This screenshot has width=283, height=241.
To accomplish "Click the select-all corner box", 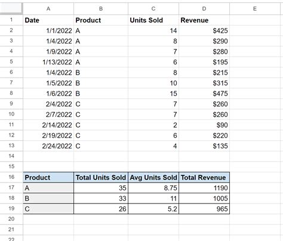I will click(11, 9).
